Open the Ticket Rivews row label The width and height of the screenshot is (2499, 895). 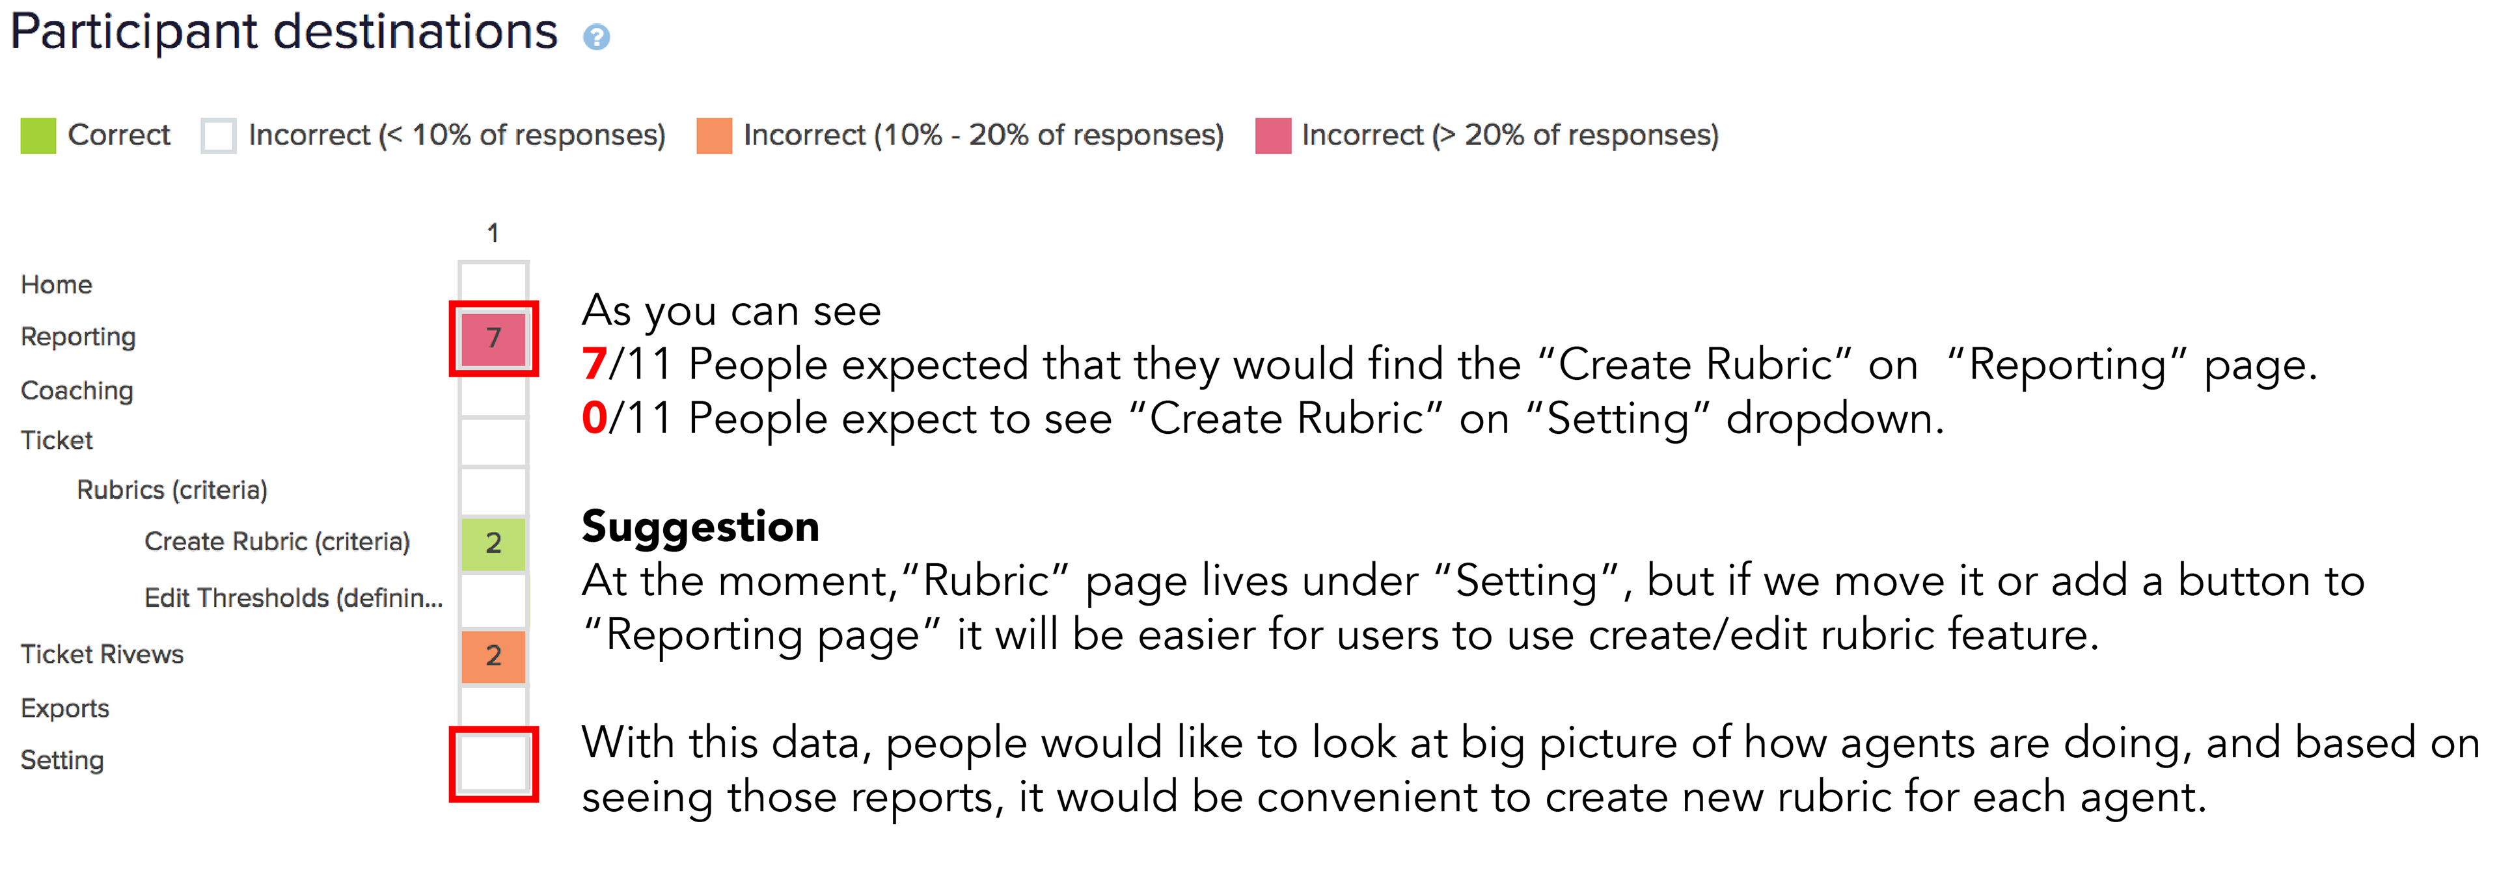tap(102, 654)
